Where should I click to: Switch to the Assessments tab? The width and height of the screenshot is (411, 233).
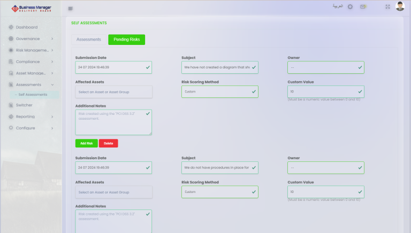pos(88,40)
